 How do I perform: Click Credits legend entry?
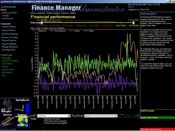(74, 31)
